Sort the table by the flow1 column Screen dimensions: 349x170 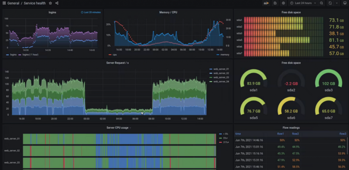280,134
